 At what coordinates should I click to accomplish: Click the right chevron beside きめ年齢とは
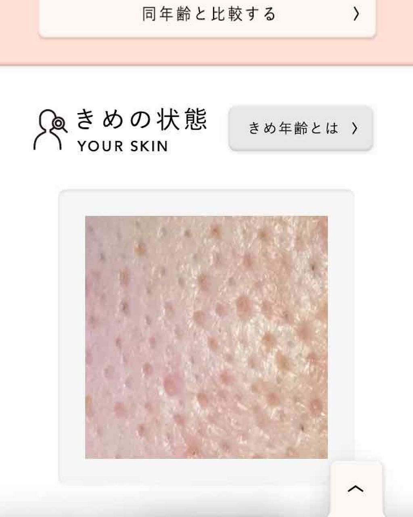click(x=354, y=128)
